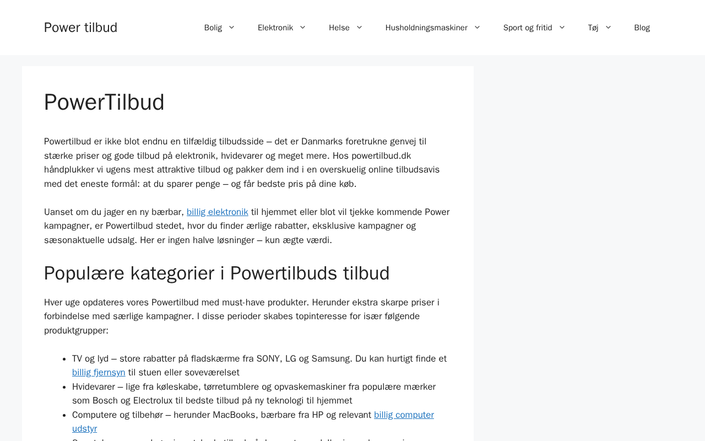Click the paragraph starting 'Powertilbud er ikke blot'
705x441 pixels.
pos(242,163)
